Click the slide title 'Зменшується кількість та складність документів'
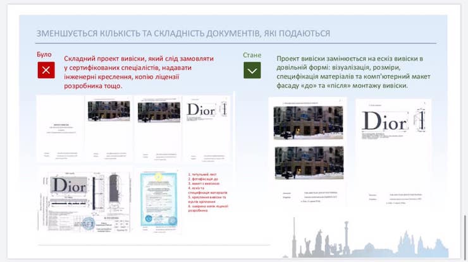This screenshot has height=262, width=468. pyautogui.click(x=183, y=33)
